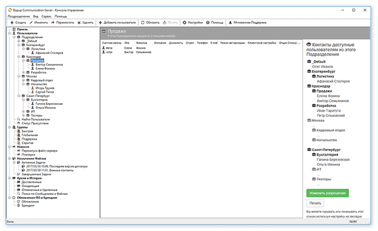The height and width of the screenshot is (231, 378).
Task: Open Настройки gear in toolbar
Action: [x=185, y=23]
